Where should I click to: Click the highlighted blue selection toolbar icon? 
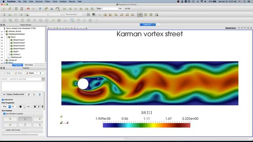(x=72, y=21)
